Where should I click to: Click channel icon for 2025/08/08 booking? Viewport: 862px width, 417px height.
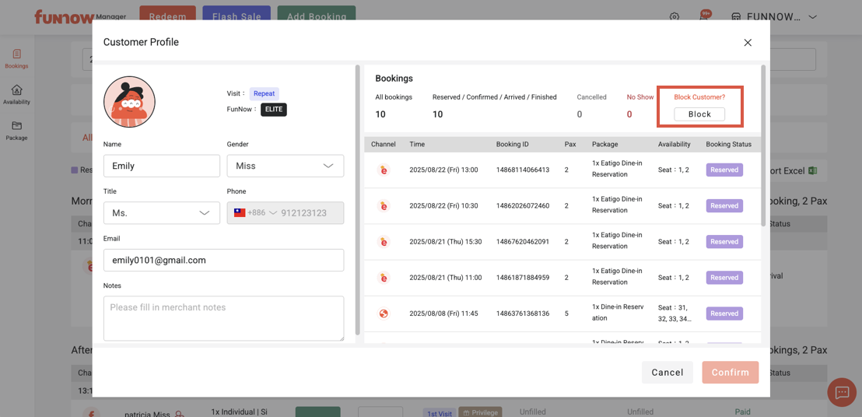(x=384, y=314)
